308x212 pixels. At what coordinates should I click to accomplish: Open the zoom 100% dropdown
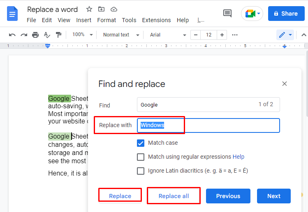[83, 35]
